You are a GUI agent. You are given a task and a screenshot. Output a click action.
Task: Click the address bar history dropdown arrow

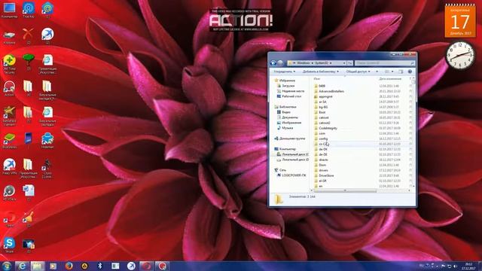[344, 63]
